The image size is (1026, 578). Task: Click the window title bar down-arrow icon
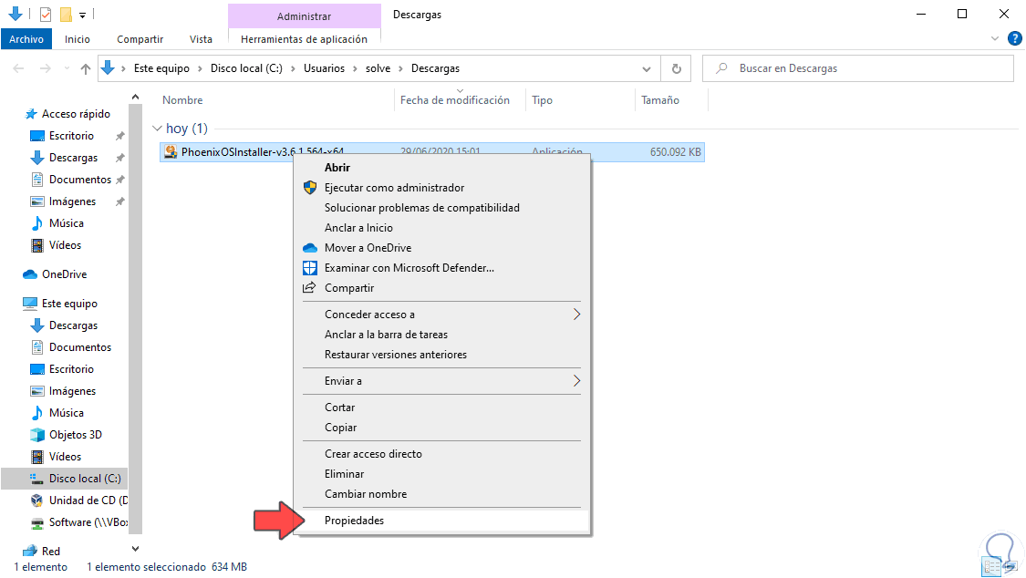pyautogui.click(x=16, y=14)
